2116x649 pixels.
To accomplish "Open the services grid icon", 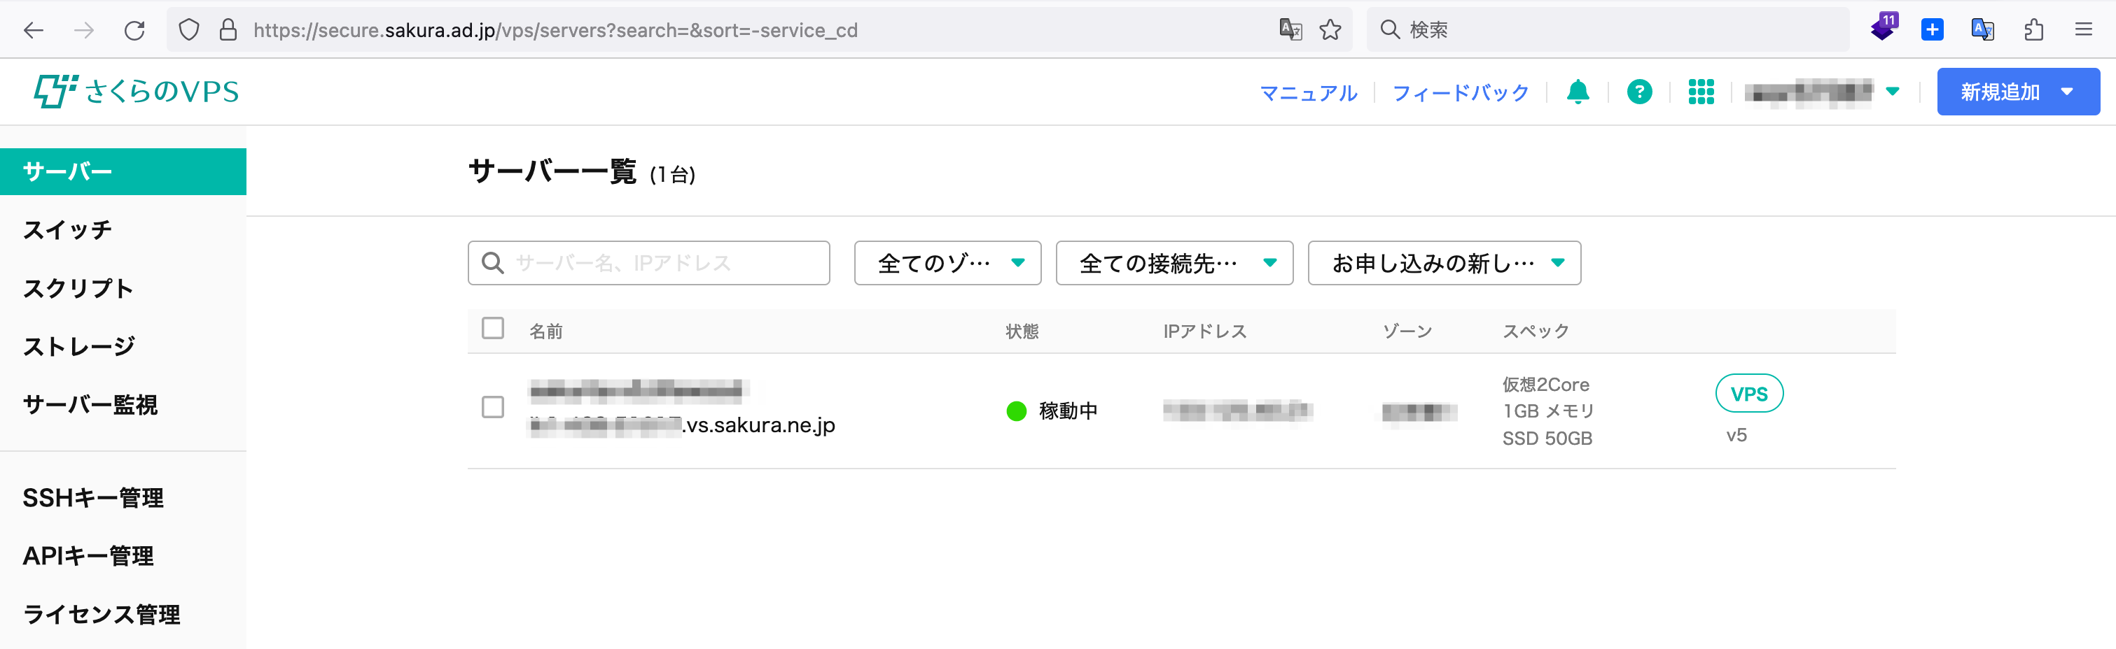I will pyautogui.click(x=1700, y=92).
